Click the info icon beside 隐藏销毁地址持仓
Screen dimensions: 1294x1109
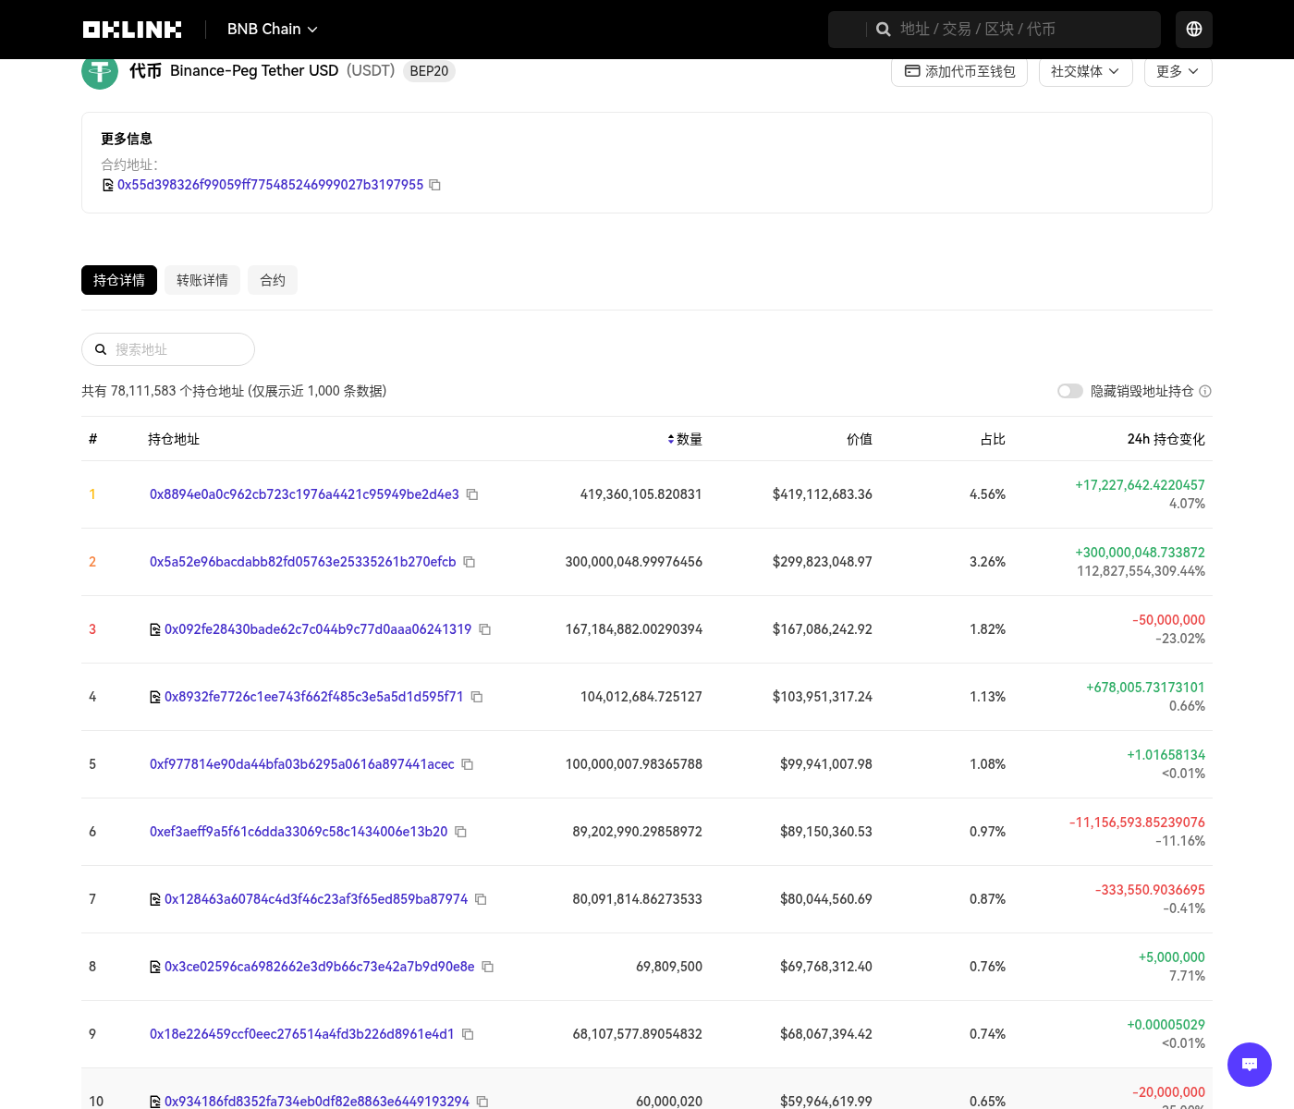tap(1205, 391)
